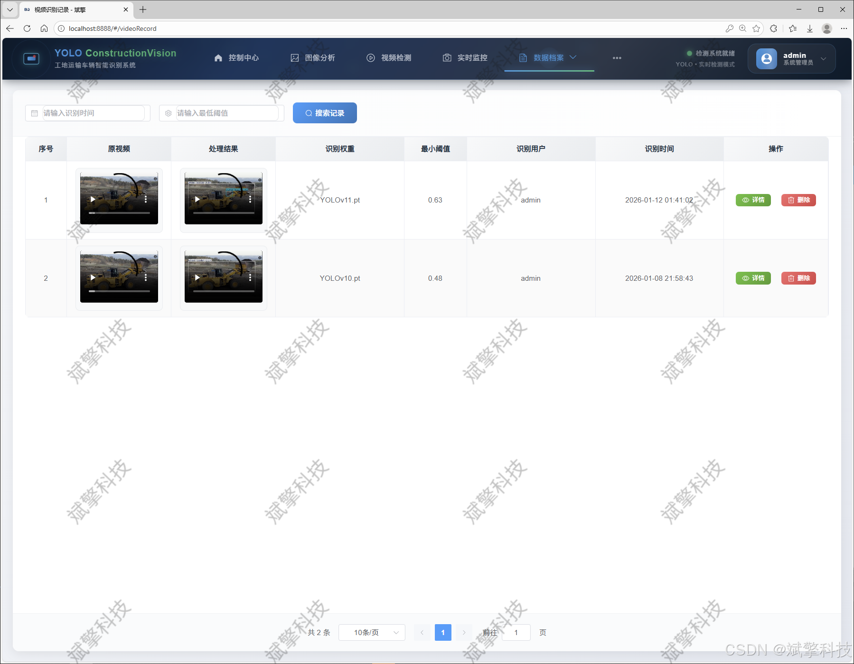
Task: View 详情 for the YOLOv10.pt record
Action: point(753,278)
